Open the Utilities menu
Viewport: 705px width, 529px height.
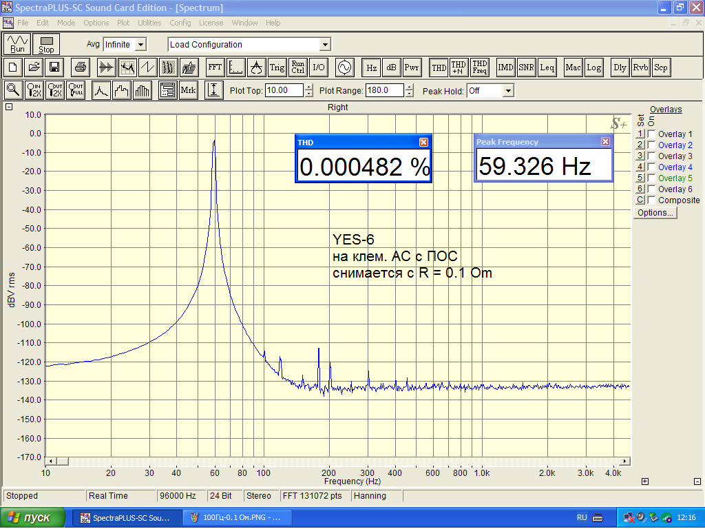click(x=149, y=23)
